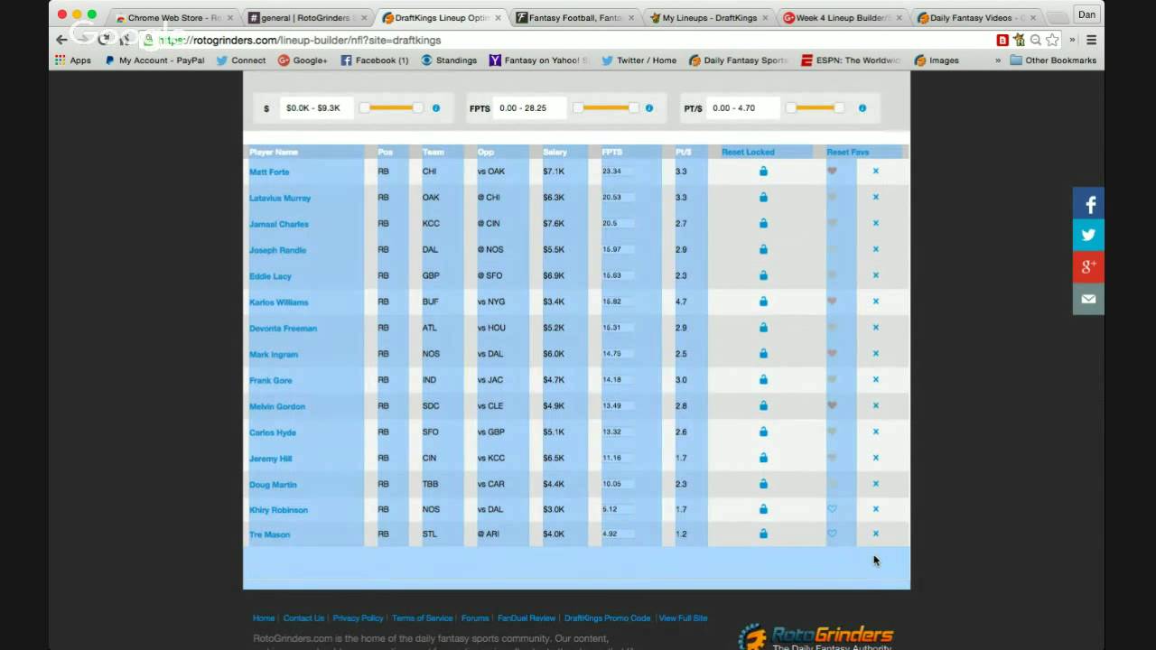Image resolution: width=1156 pixels, height=650 pixels.
Task: Click salary range field $0.0K - $9.3K
Action: (316, 108)
